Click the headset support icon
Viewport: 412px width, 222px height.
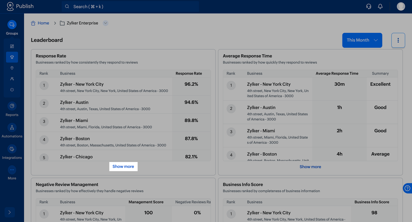click(369, 7)
